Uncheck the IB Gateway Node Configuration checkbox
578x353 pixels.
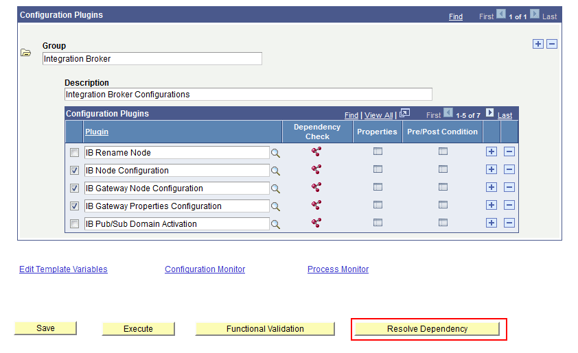pos(74,188)
